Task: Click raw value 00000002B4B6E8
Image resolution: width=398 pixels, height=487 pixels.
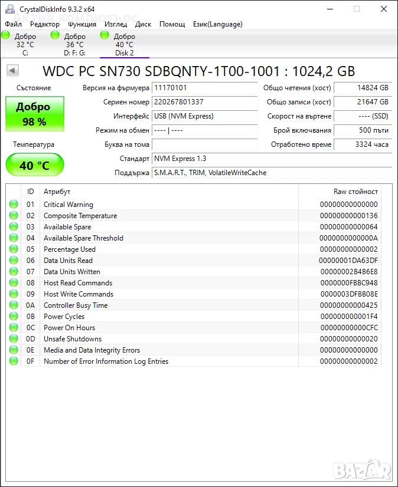Action: coord(349,271)
